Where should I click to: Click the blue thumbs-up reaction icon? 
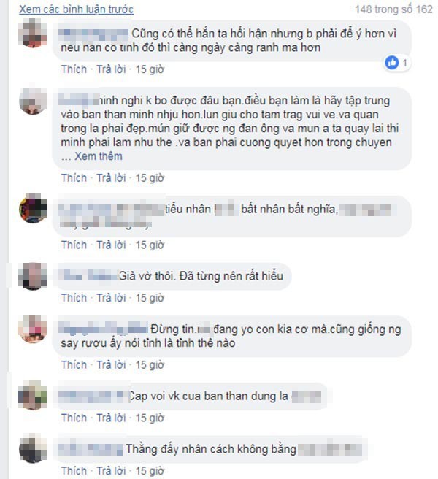(x=392, y=63)
